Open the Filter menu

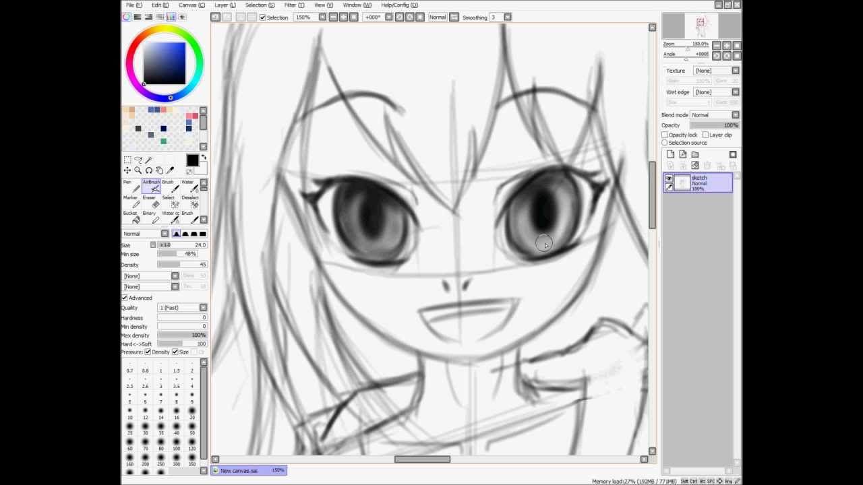[x=290, y=5]
